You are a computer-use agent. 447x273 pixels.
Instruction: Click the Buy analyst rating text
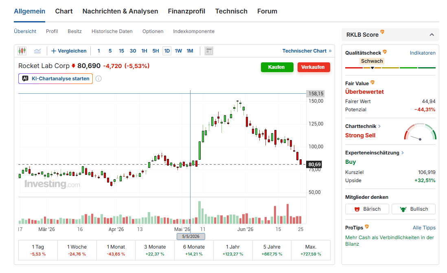tap(351, 162)
